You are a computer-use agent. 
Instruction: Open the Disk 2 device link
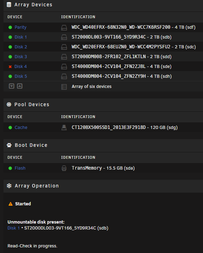21,47
